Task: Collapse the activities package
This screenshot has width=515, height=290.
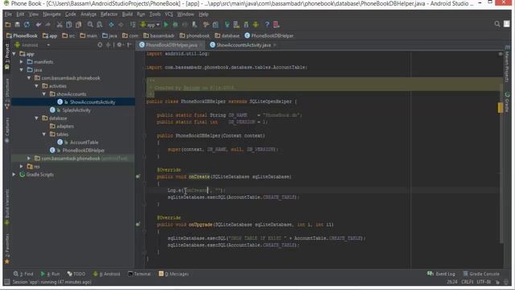Action: (x=36, y=86)
